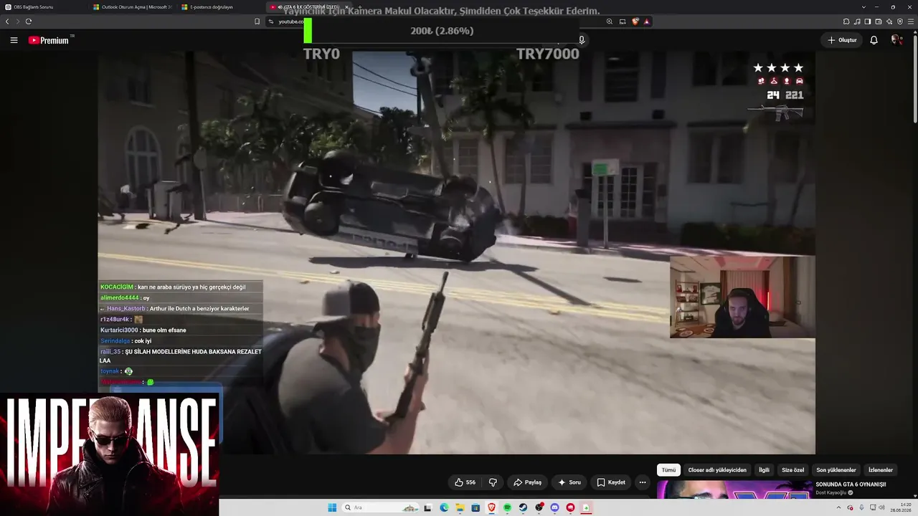Open Steam from taskbar

[x=523, y=507]
